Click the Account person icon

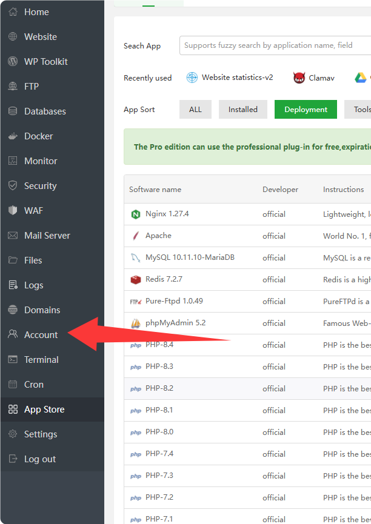(13, 334)
